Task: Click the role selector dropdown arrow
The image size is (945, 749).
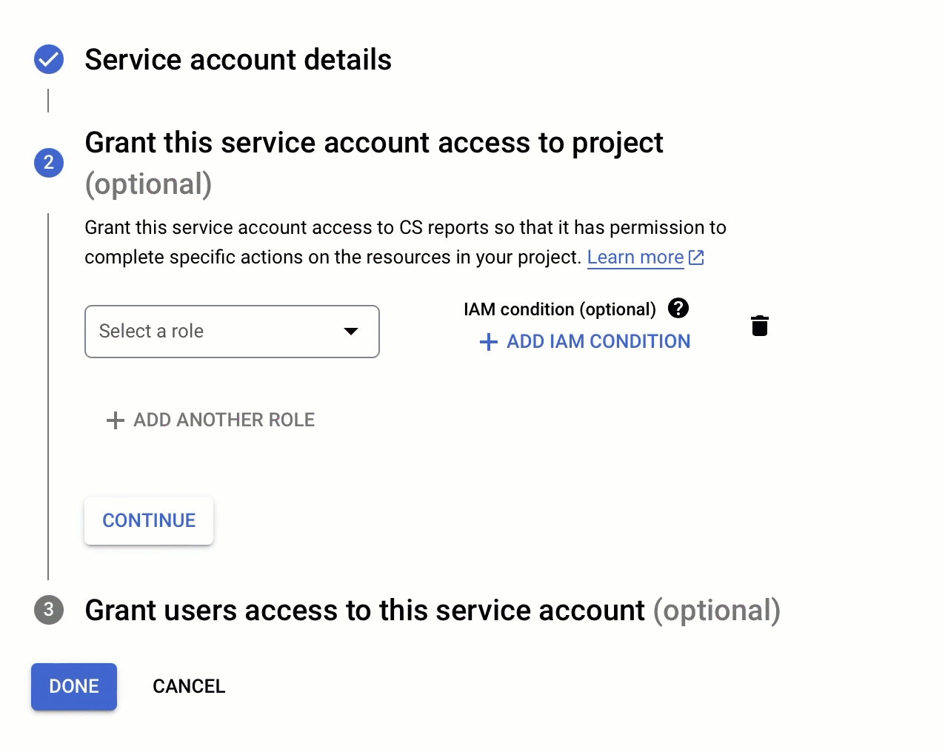Action: [350, 332]
